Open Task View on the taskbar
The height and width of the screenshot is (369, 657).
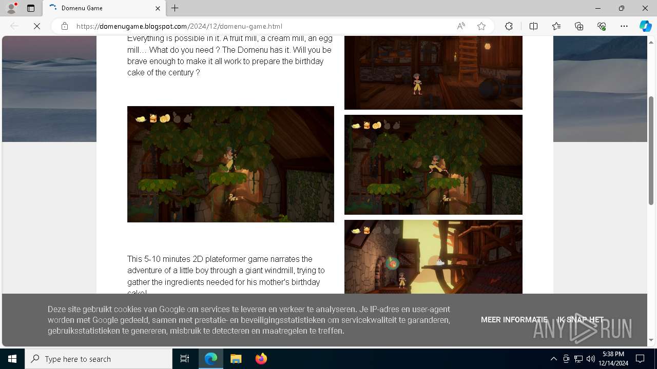point(185,359)
